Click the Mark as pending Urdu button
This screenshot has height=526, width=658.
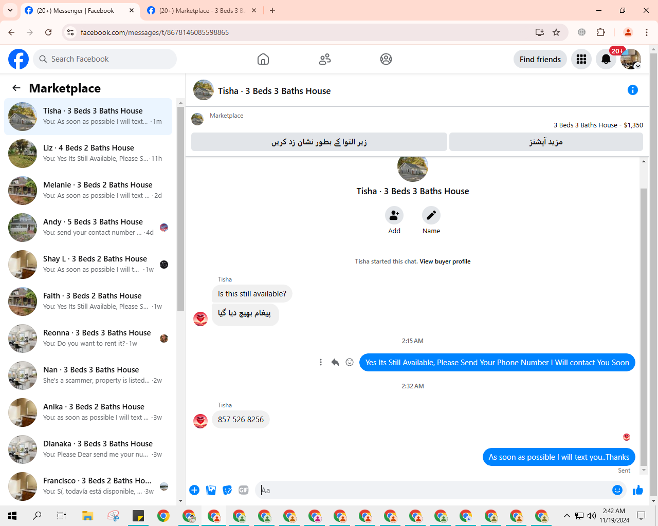click(319, 142)
